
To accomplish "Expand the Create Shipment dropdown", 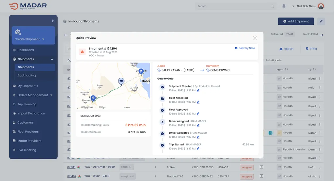I will [43, 39].
